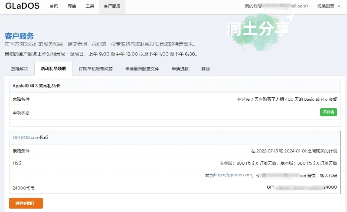Click the GLaDOS logo
The image size is (347, 212).
(x=22, y=6)
